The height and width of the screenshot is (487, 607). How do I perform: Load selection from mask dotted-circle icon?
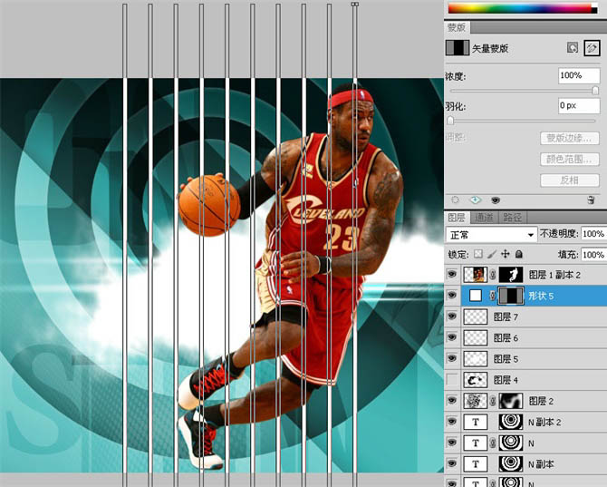click(x=455, y=200)
